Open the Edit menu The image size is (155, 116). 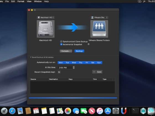[x=13, y=1]
